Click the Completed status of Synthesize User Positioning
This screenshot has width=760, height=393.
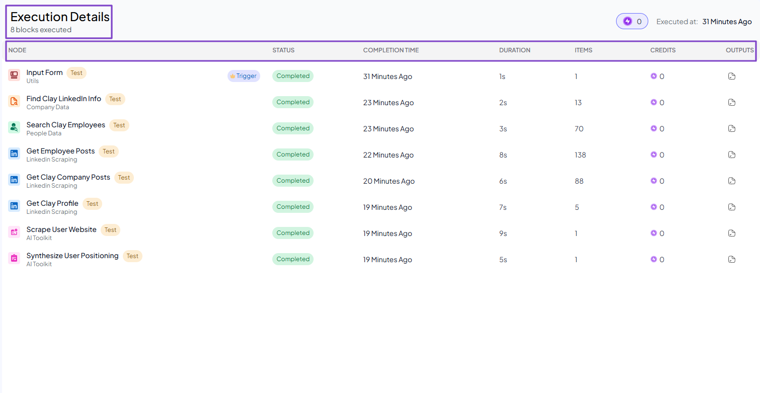point(293,259)
